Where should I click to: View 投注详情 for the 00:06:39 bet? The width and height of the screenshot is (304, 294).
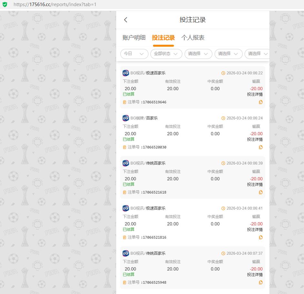(255, 185)
